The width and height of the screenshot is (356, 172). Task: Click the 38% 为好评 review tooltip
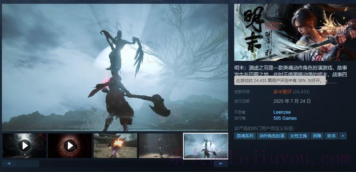[280, 81]
